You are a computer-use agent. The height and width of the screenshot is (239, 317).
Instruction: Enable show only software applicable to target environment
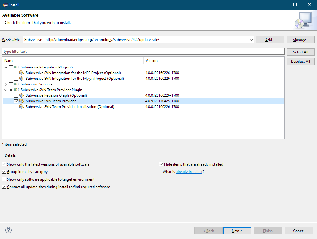4,179
